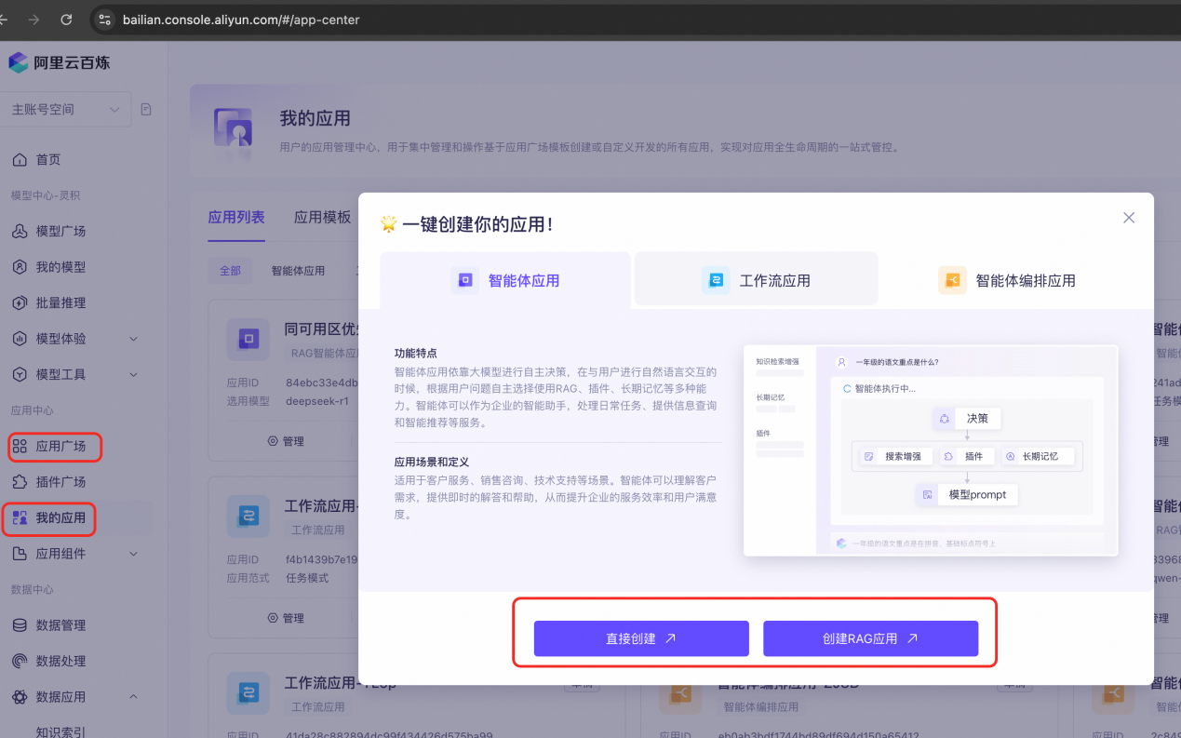Click the 模型工具 sidebar icon
Image resolution: width=1181 pixels, height=738 pixels.
[x=20, y=374]
